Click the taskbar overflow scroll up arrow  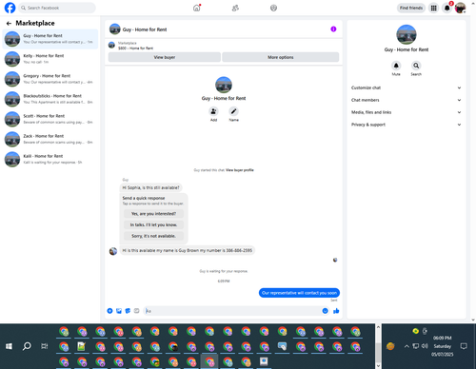point(378,327)
